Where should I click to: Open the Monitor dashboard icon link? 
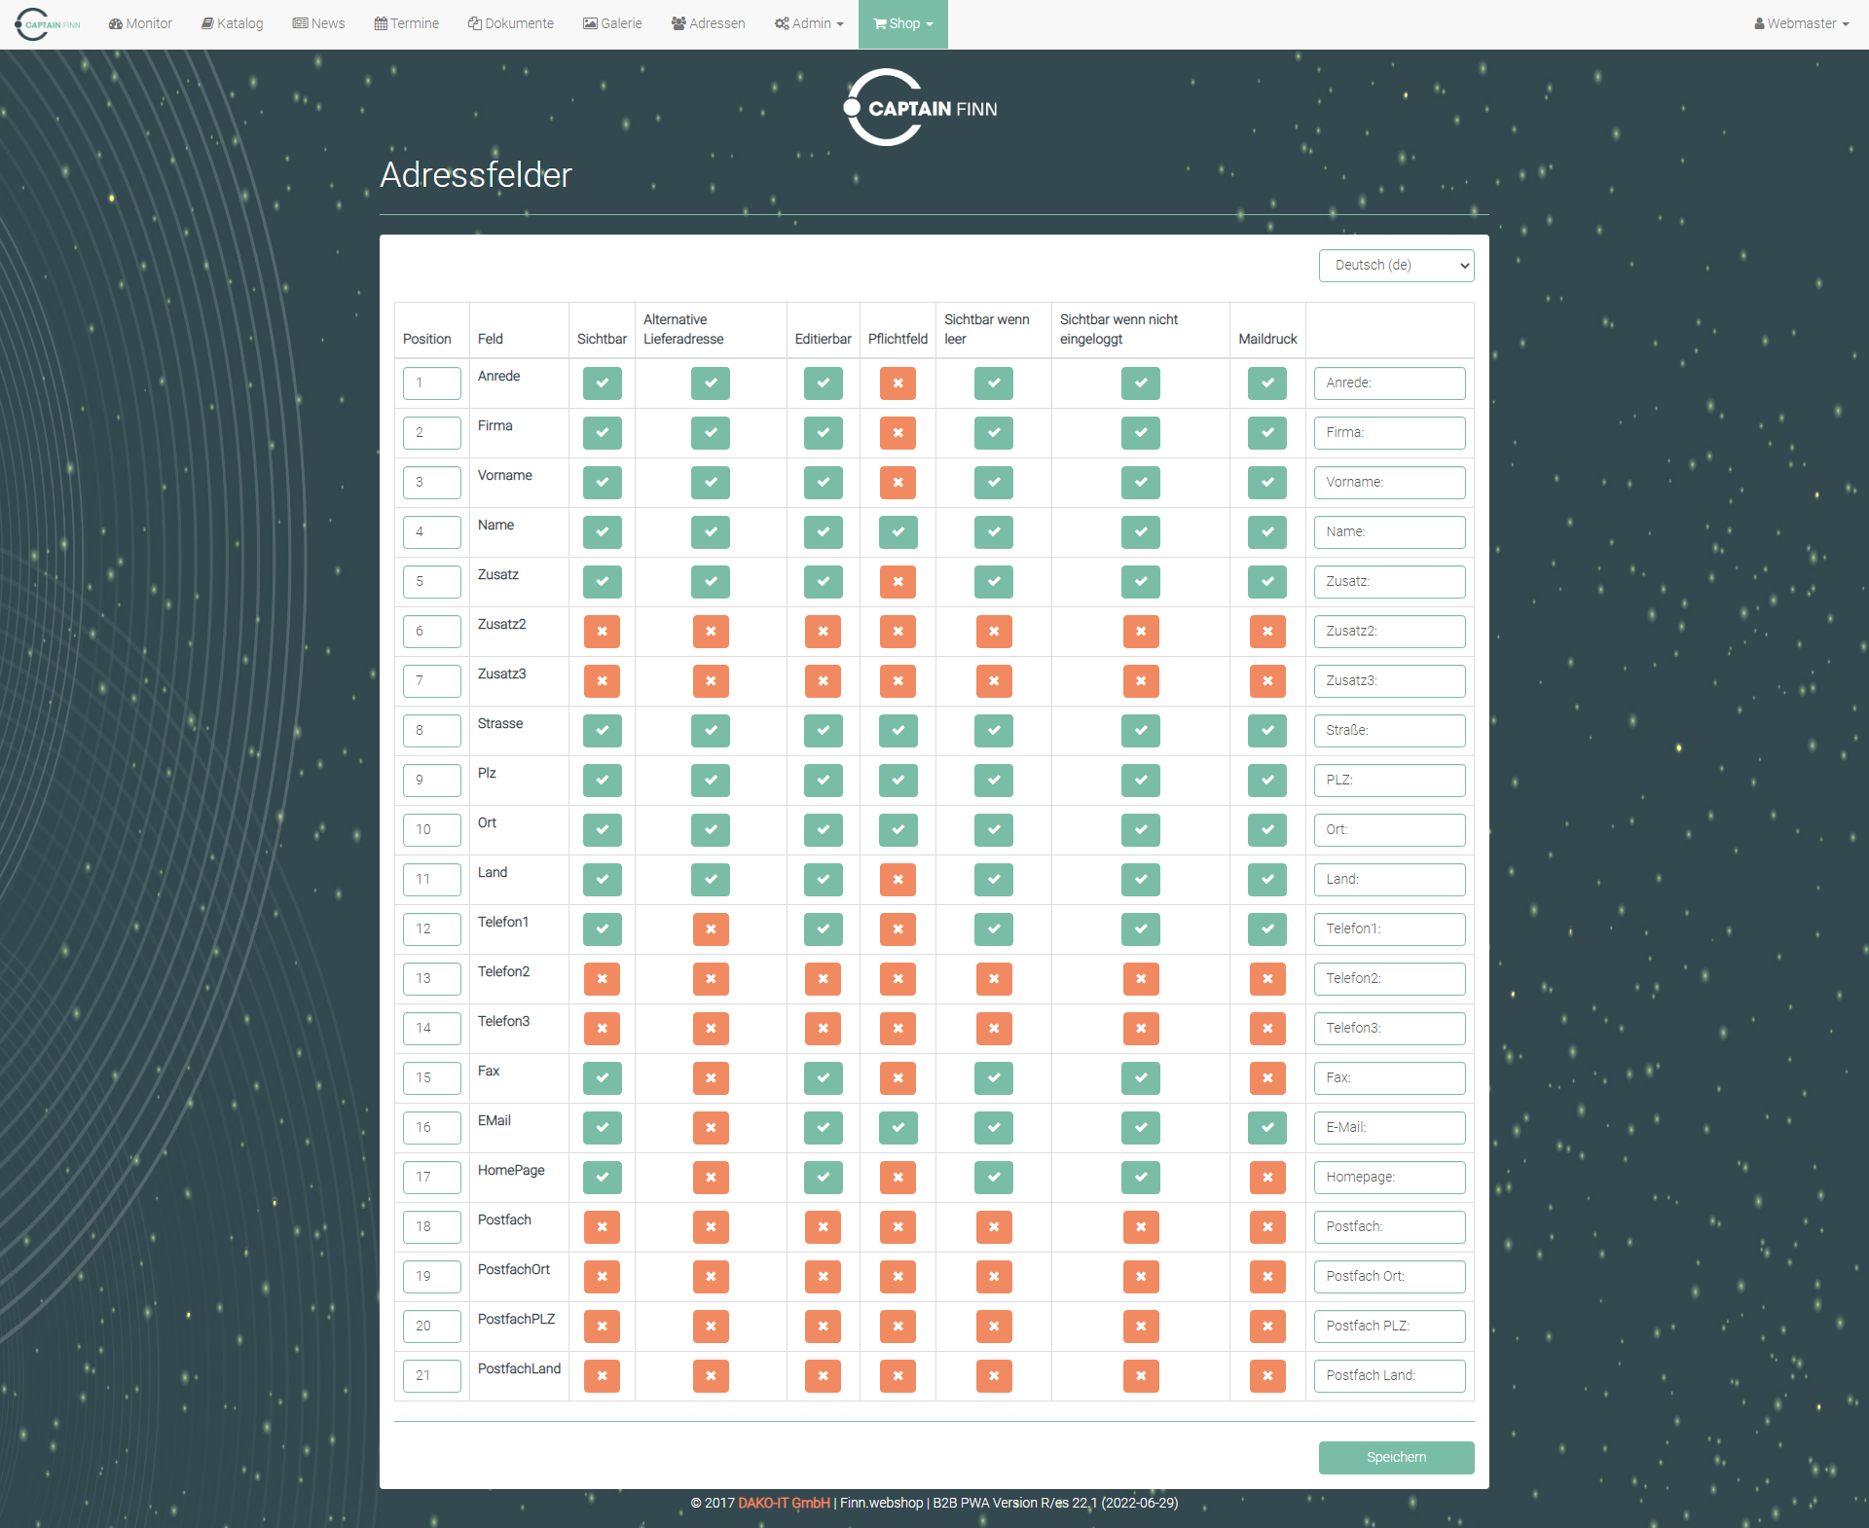click(140, 23)
